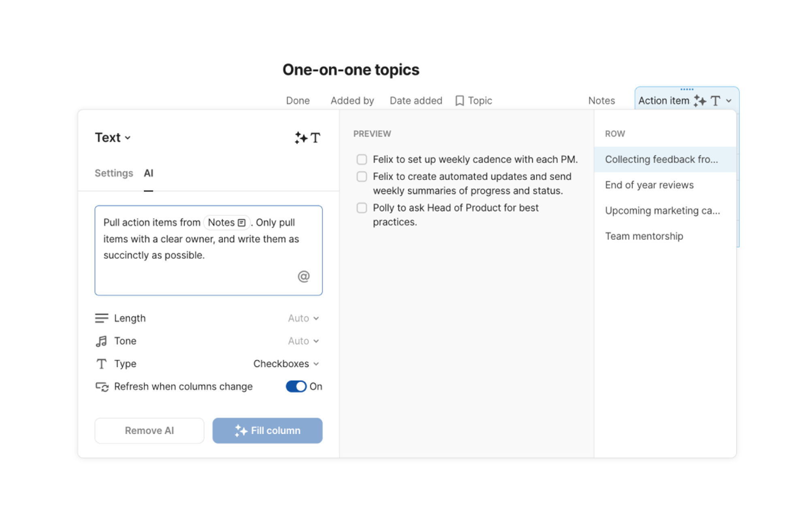This screenshot has width=810, height=528.
Task: Click the Remove AI button
Action: click(149, 430)
